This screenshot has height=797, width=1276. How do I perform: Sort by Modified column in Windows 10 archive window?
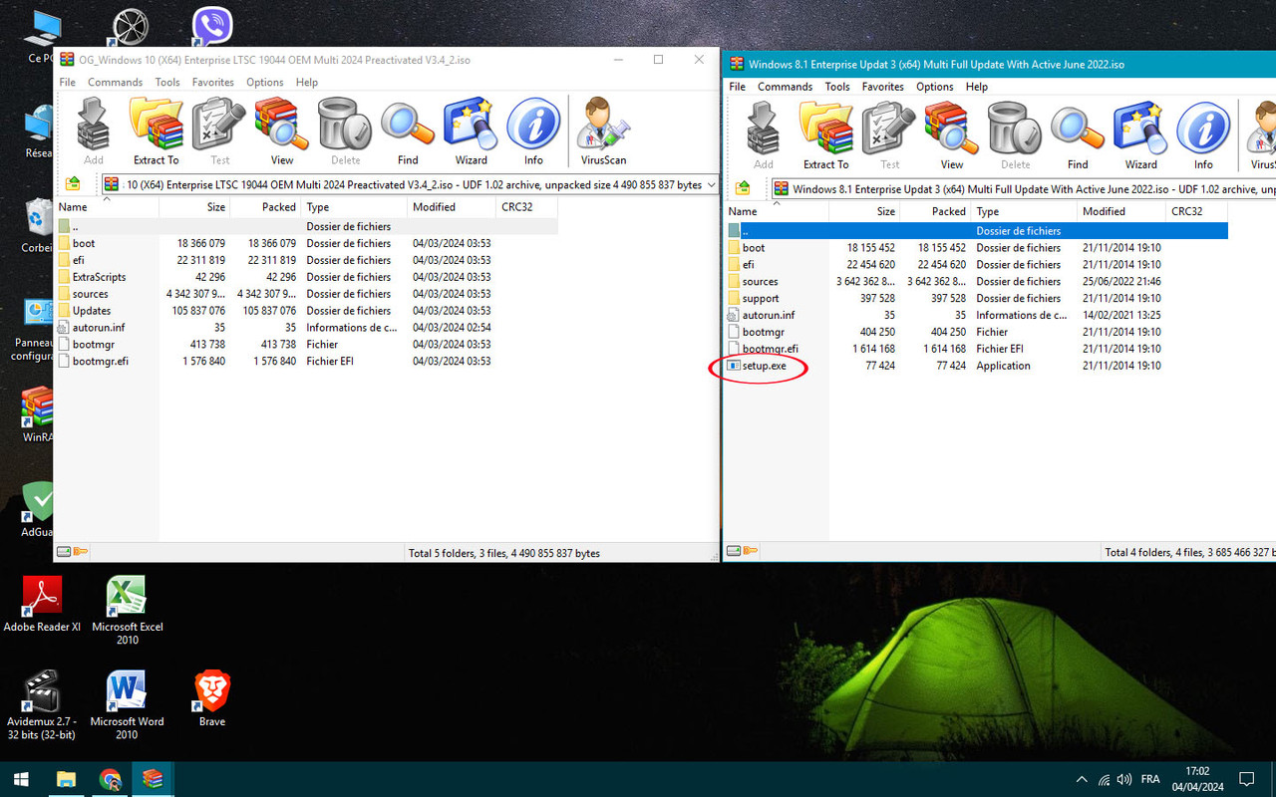[452, 207]
